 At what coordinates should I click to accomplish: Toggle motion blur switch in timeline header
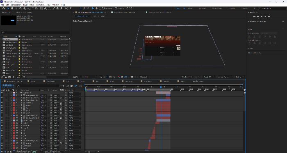75,86
